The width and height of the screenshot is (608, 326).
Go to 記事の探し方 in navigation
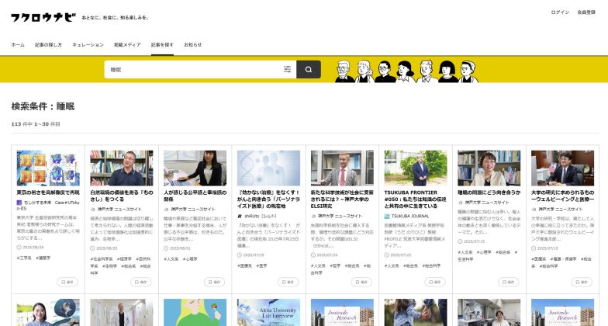click(x=48, y=45)
